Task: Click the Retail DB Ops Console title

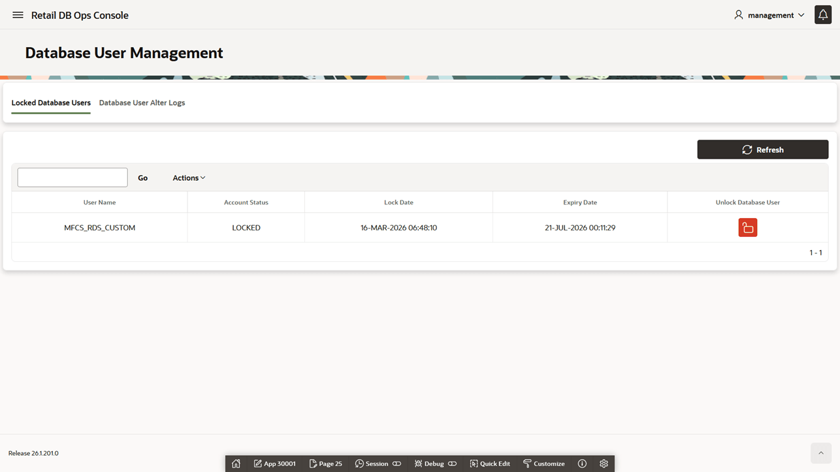Action: pyautogui.click(x=80, y=15)
